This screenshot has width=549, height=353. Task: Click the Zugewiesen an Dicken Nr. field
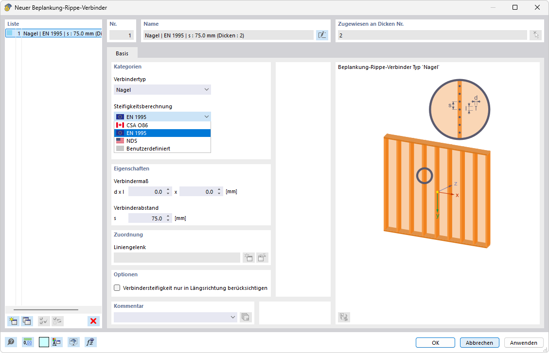point(432,35)
